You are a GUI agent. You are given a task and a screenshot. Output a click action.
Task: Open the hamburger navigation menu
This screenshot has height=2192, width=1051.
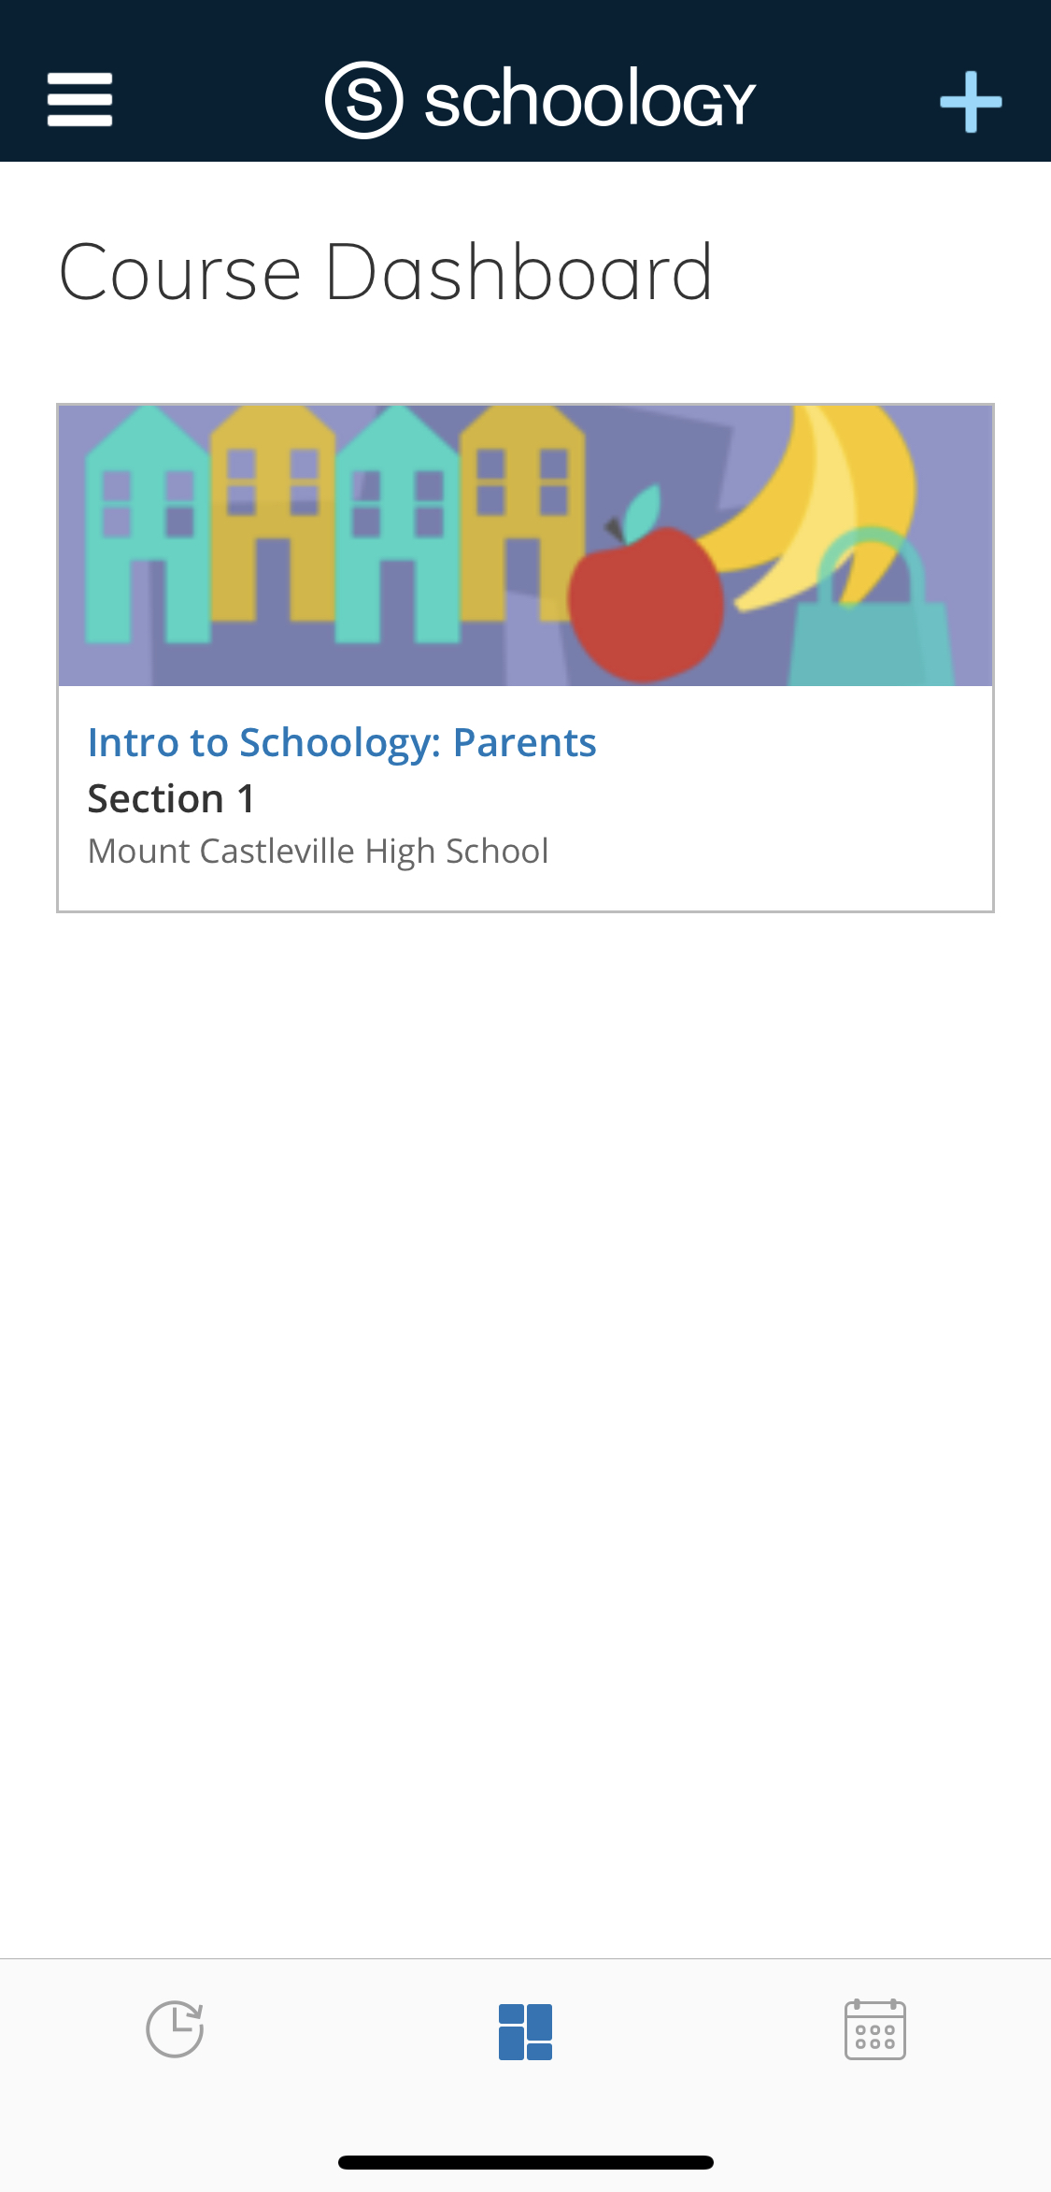[x=80, y=100]
